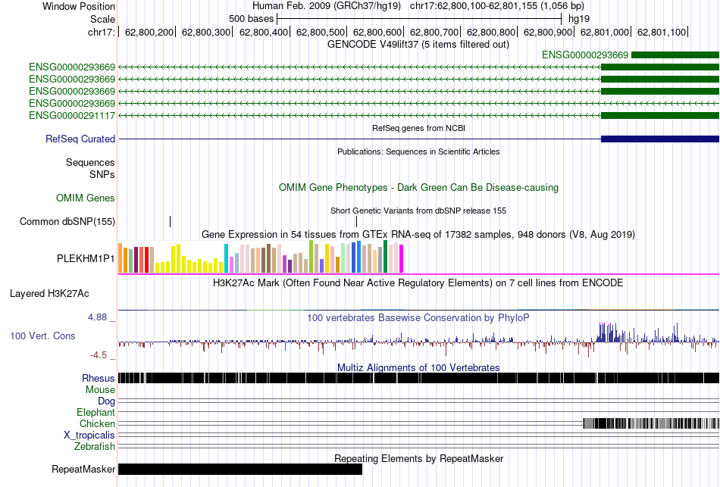Open the PLEKHM1P1 GTEx expression label
Viewport: 720px width, 487px height.
[86, 259]
